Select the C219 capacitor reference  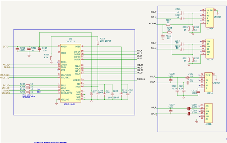(x=194, y=111)
